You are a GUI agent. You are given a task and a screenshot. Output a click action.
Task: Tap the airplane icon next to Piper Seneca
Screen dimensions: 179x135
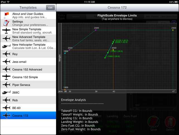pos(6,85)
